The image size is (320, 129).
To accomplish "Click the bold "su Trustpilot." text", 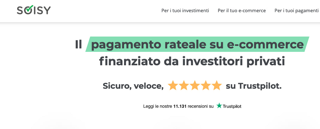I will click(x=253, y=86).
